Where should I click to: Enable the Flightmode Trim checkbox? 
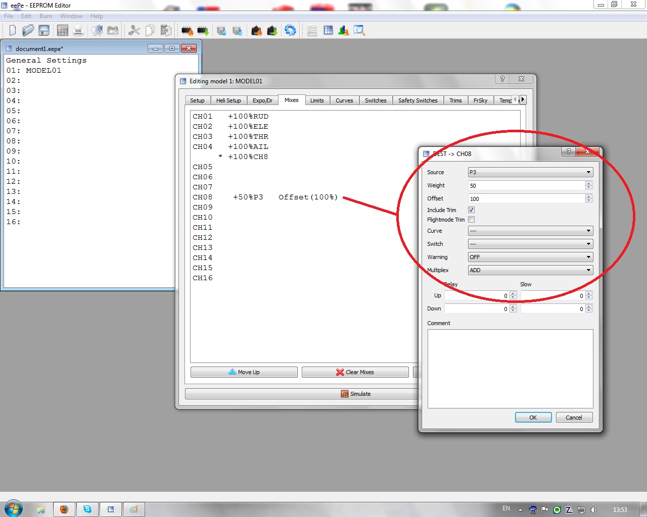(471, 220)
